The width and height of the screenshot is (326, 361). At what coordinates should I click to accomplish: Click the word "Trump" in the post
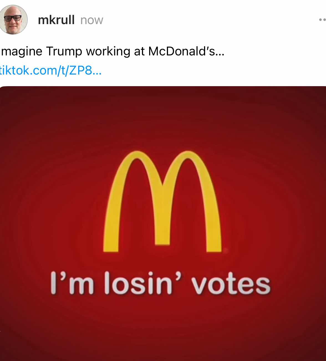tap(64, 52)
